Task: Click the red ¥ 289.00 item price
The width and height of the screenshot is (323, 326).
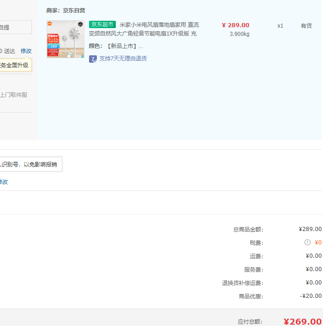Action: pos(235,25)
